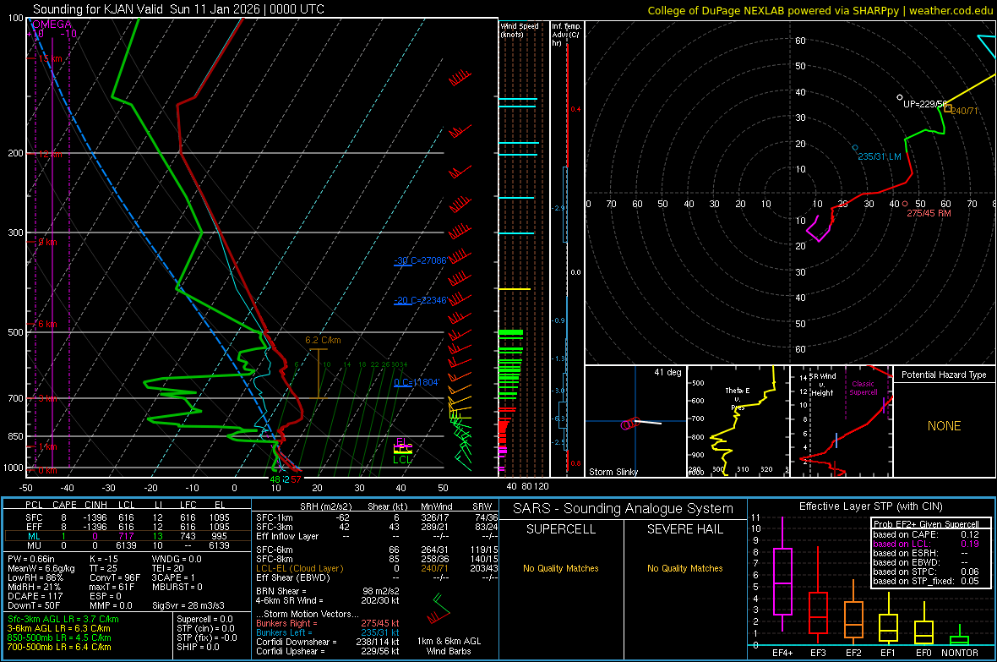Click the based on LCL: 0.19 line

926,544
